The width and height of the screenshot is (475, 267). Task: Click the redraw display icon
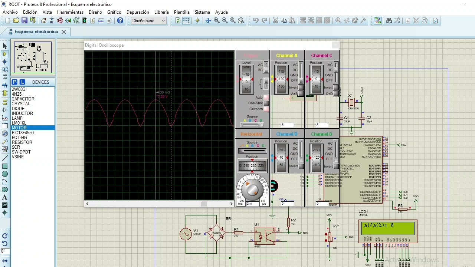point(178,21)
